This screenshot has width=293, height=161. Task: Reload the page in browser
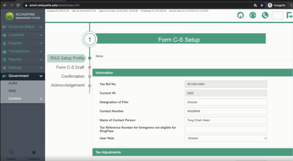(18, 5)
